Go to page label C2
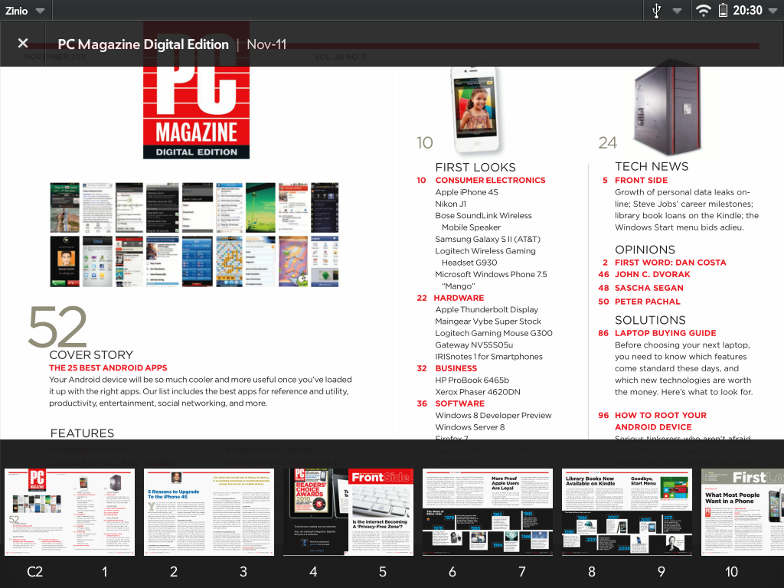The height and width of the screenshot is (588, 784). click(35, 571)
